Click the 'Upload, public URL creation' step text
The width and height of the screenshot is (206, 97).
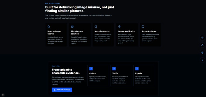click(98, 79)
